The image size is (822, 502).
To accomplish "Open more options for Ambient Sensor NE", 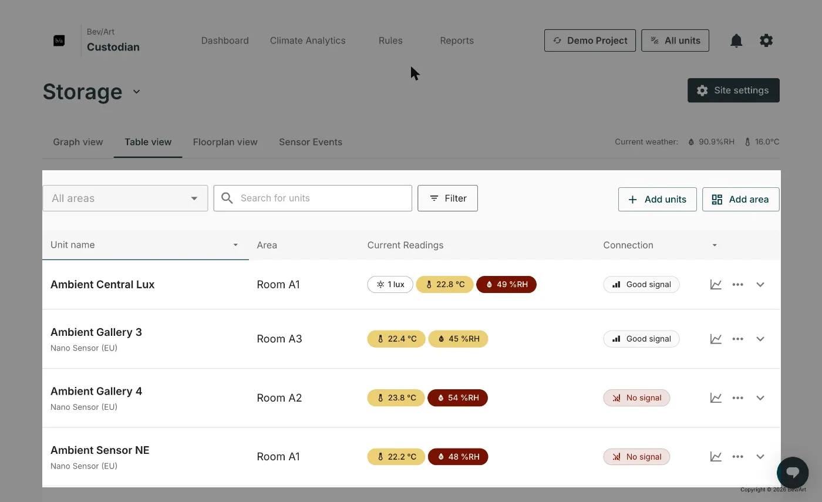I will point(738,457).
